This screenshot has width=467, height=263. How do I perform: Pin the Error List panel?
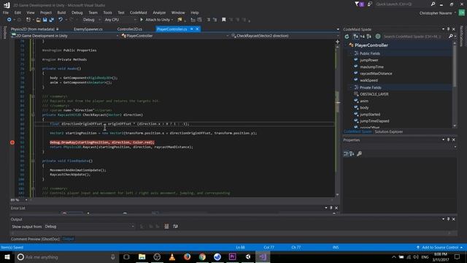click(x=331, y=207)
